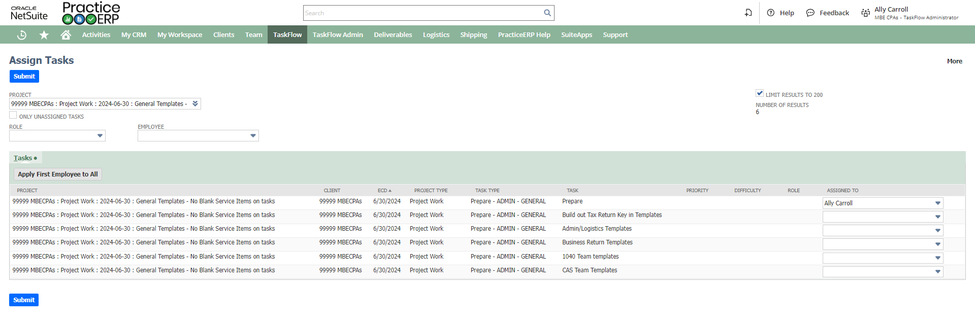This screenshot has height=323, width=975.
Task: Click the Feedback speech bubble icon
Action: coord(810,13)
